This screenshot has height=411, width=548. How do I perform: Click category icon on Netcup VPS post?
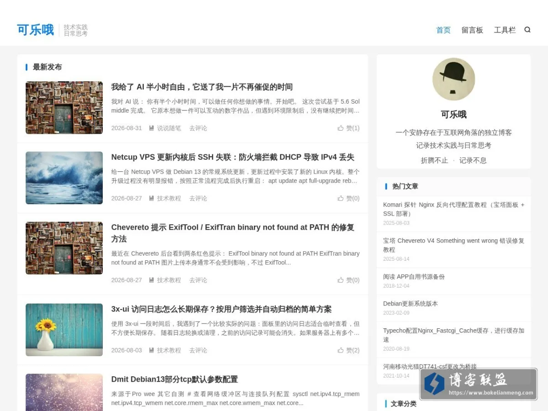(x=152, y=198)
